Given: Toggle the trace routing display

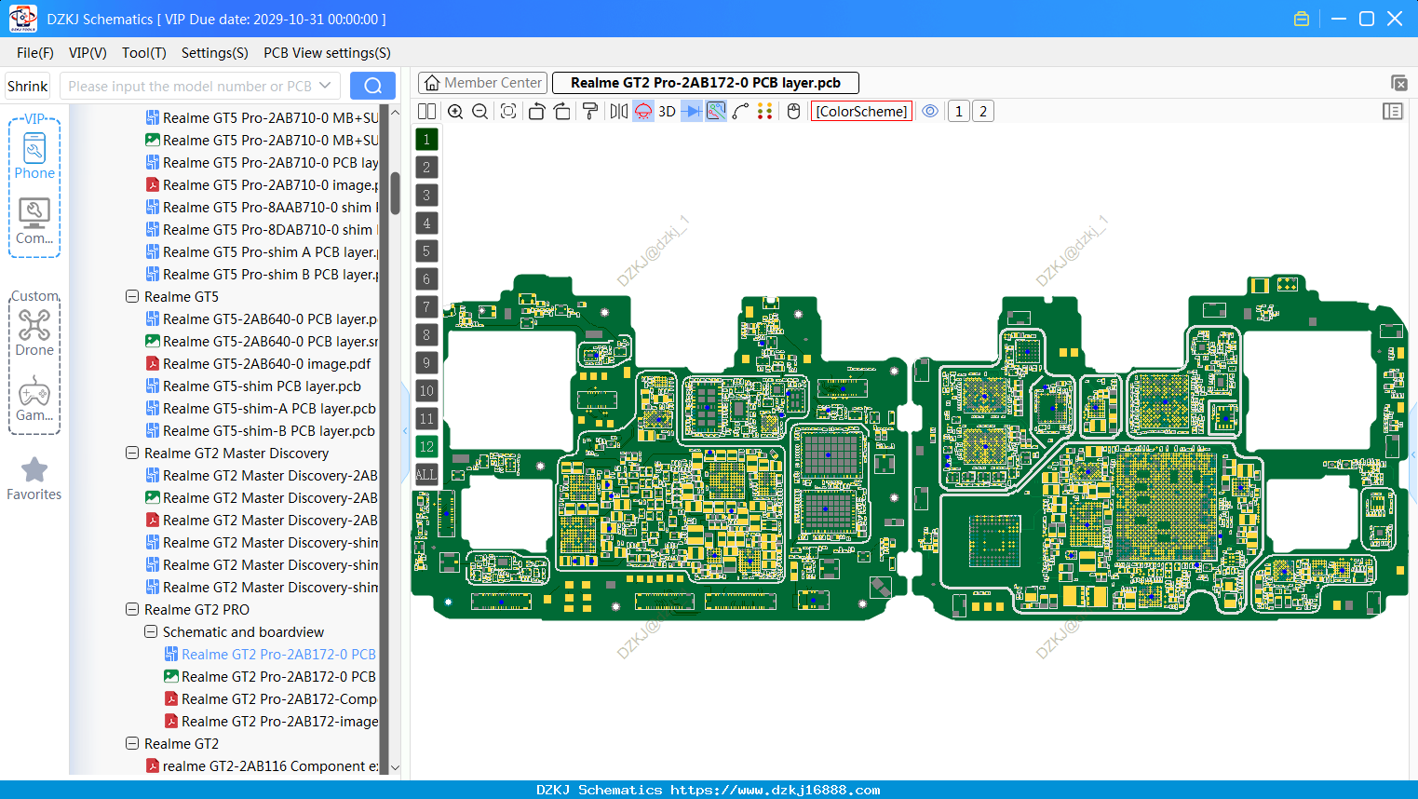Looking at the screenshot, I should pos(716,112).
